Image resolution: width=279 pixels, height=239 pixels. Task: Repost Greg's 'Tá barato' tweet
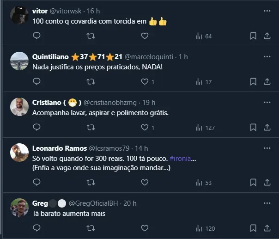point(91,228)
